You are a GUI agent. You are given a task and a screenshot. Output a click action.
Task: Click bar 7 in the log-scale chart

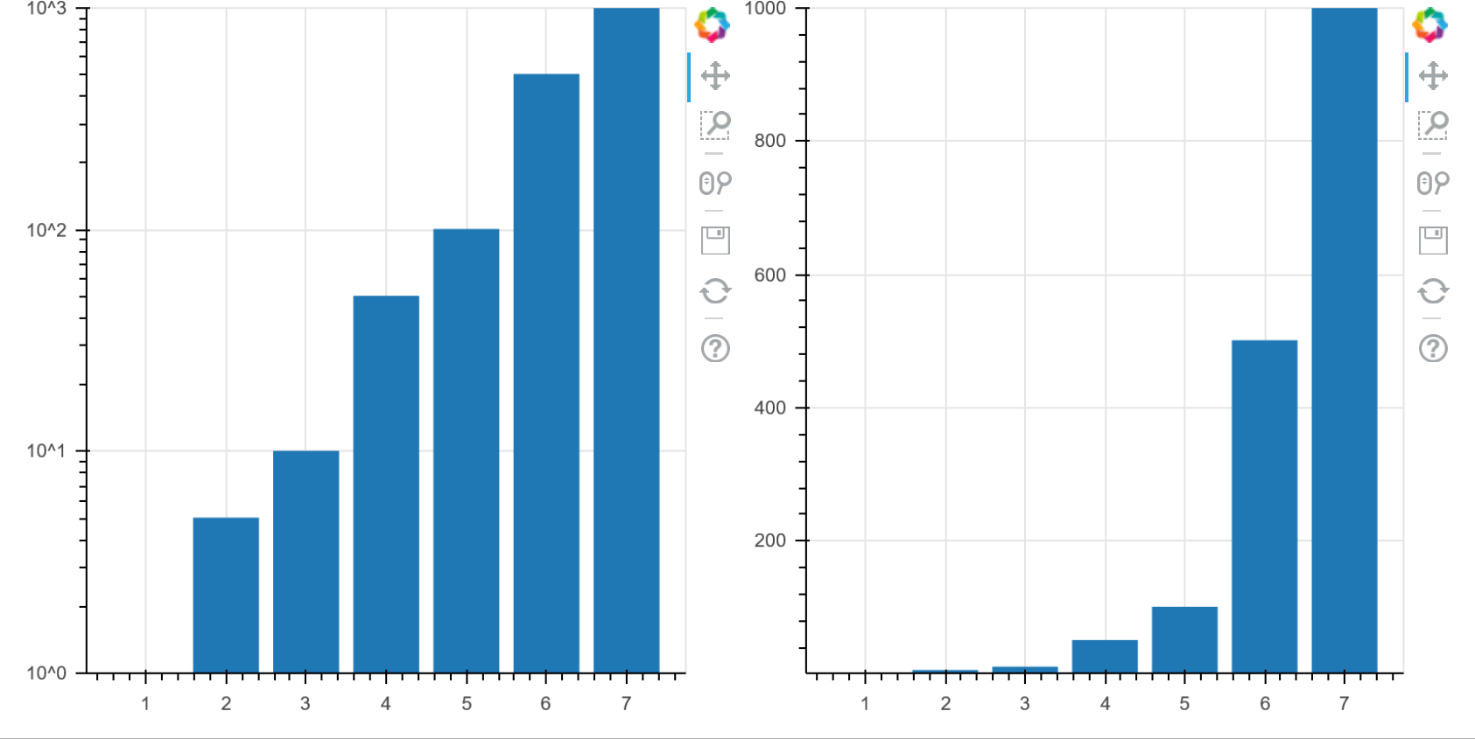click(x=626, y=340)
